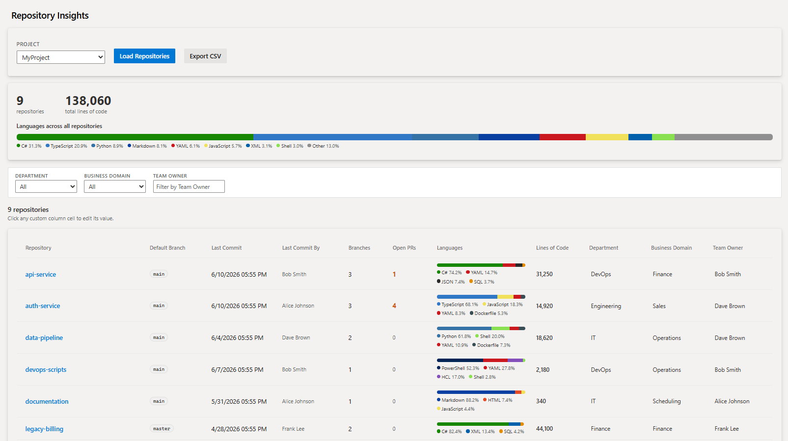Click the Department column header

(x=603, y=248)
